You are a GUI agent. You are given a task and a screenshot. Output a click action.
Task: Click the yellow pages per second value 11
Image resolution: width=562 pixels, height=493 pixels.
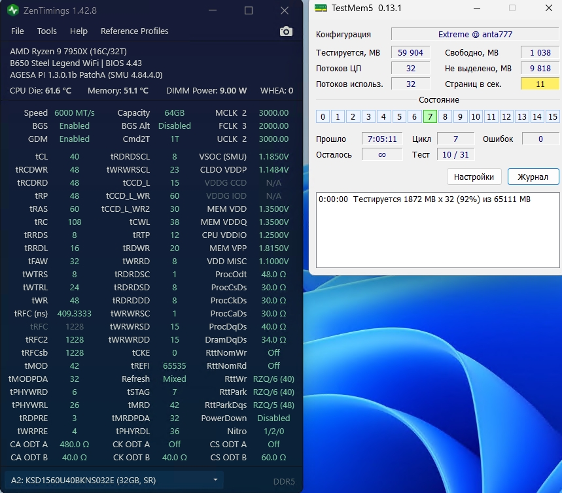click(540, 84)
